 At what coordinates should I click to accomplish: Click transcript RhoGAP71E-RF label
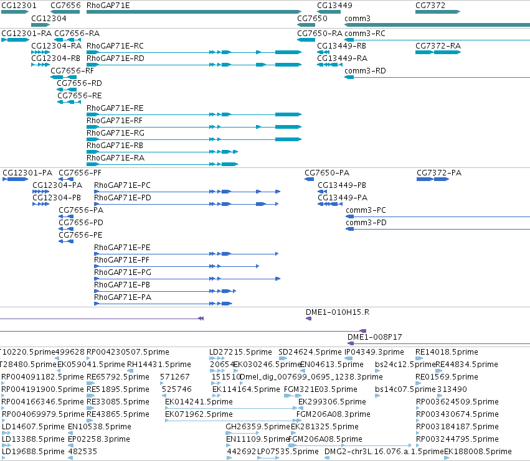[115, 121]
